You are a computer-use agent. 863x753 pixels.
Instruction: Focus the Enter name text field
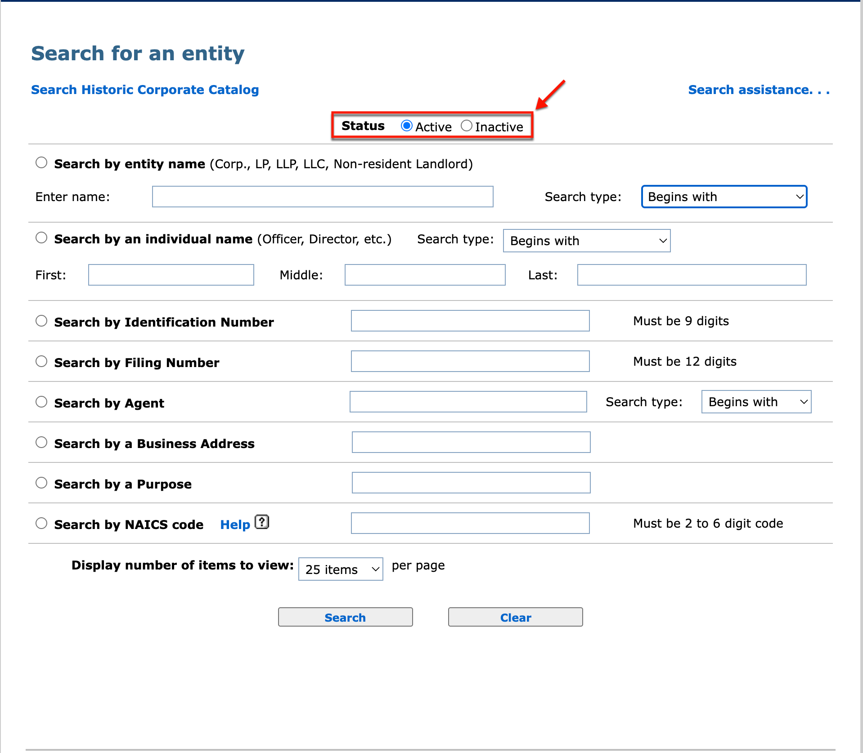point(323,197)
